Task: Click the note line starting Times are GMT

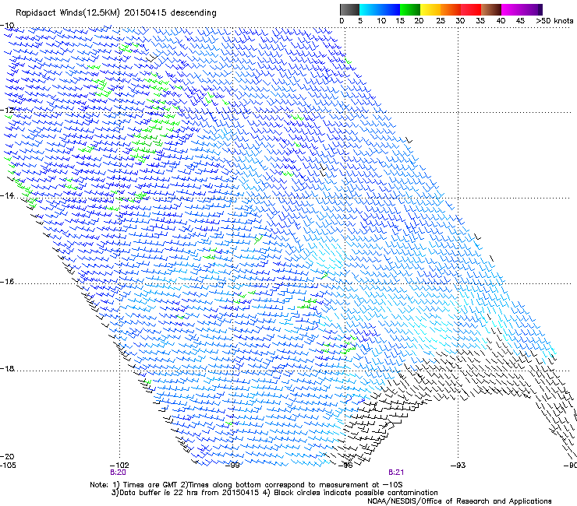Action: 246,485
